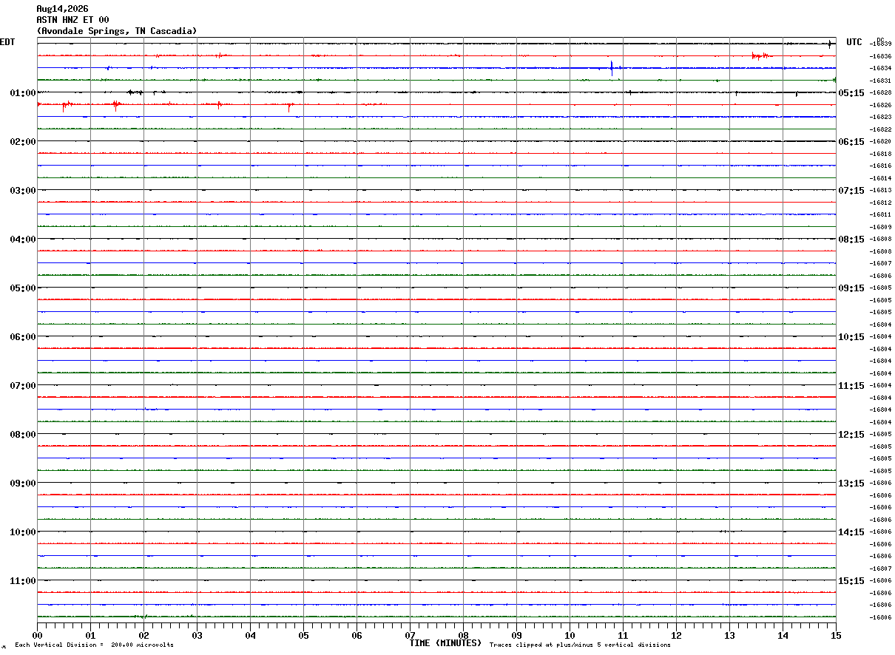The image size is (895, 655).
Task: Select the 15 minute axis tick label
Action: tap(836, 635)
